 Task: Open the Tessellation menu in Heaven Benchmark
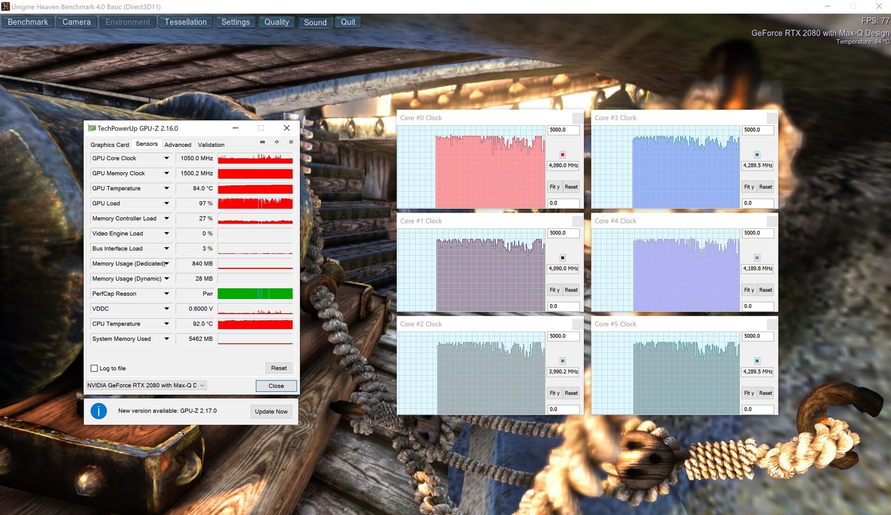click(186, 22)
